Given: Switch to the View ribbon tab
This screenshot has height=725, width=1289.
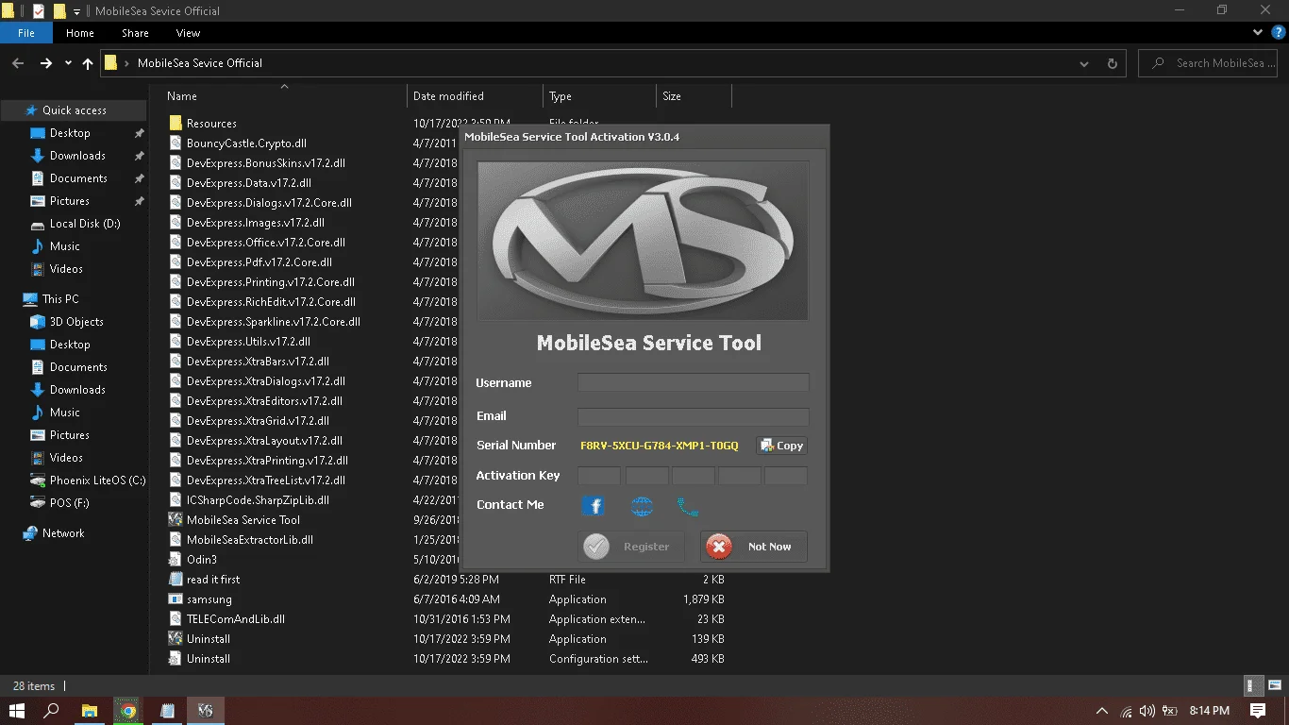Looking at the screenshot, I should pos(188,33).
